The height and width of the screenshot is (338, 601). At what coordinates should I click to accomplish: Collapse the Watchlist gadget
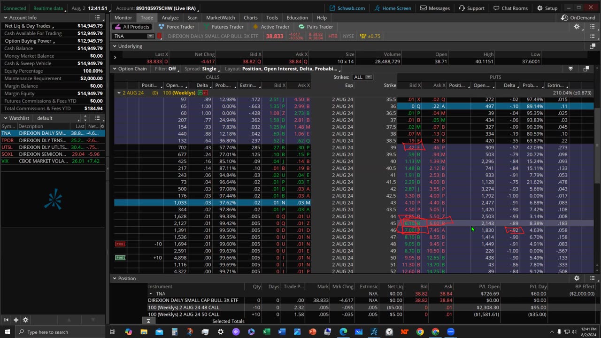pyautogui.click(x=5, y=118)
